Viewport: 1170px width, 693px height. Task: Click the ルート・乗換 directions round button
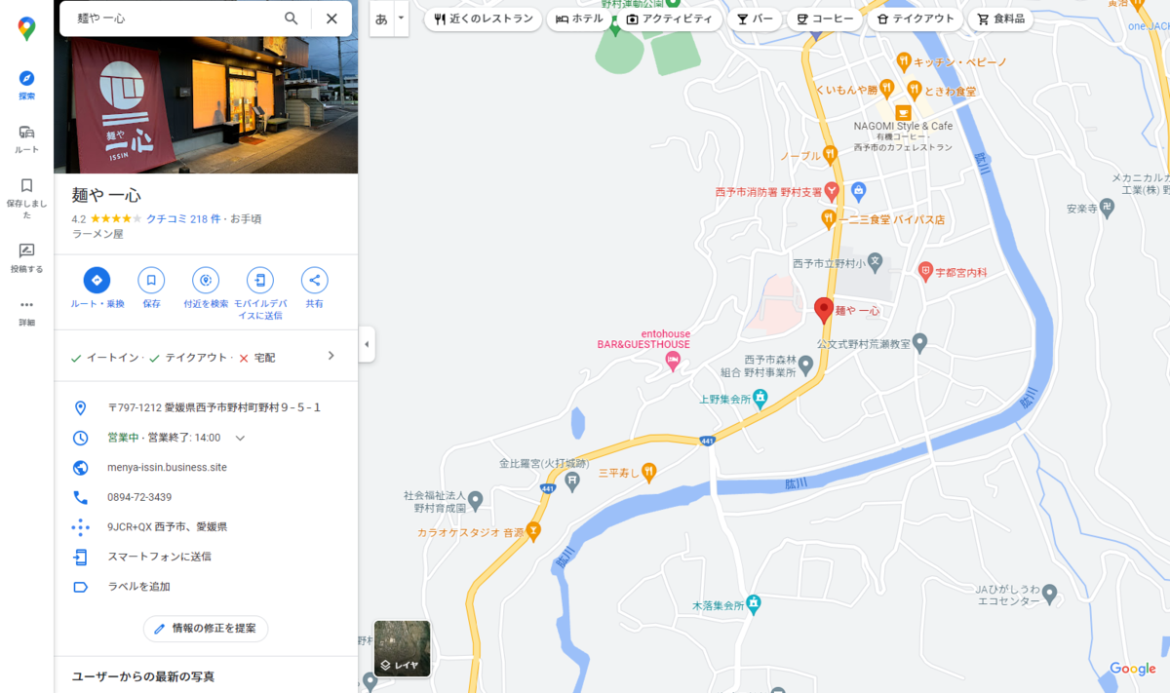[x=97, y=281]
